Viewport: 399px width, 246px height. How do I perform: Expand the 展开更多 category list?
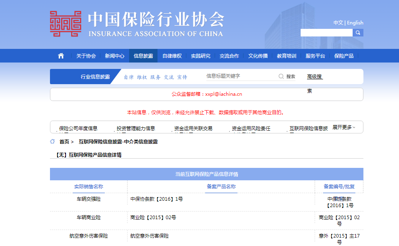click(x=344, y=127)
